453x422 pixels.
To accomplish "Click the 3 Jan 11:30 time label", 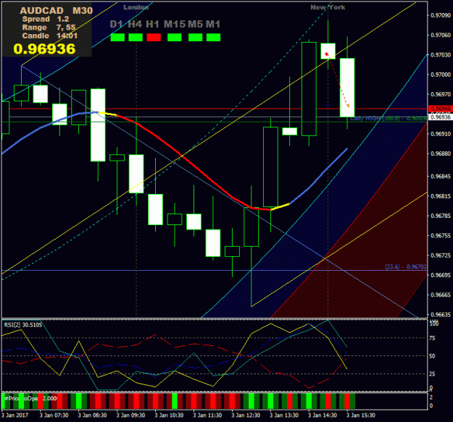I will (207, 415).
